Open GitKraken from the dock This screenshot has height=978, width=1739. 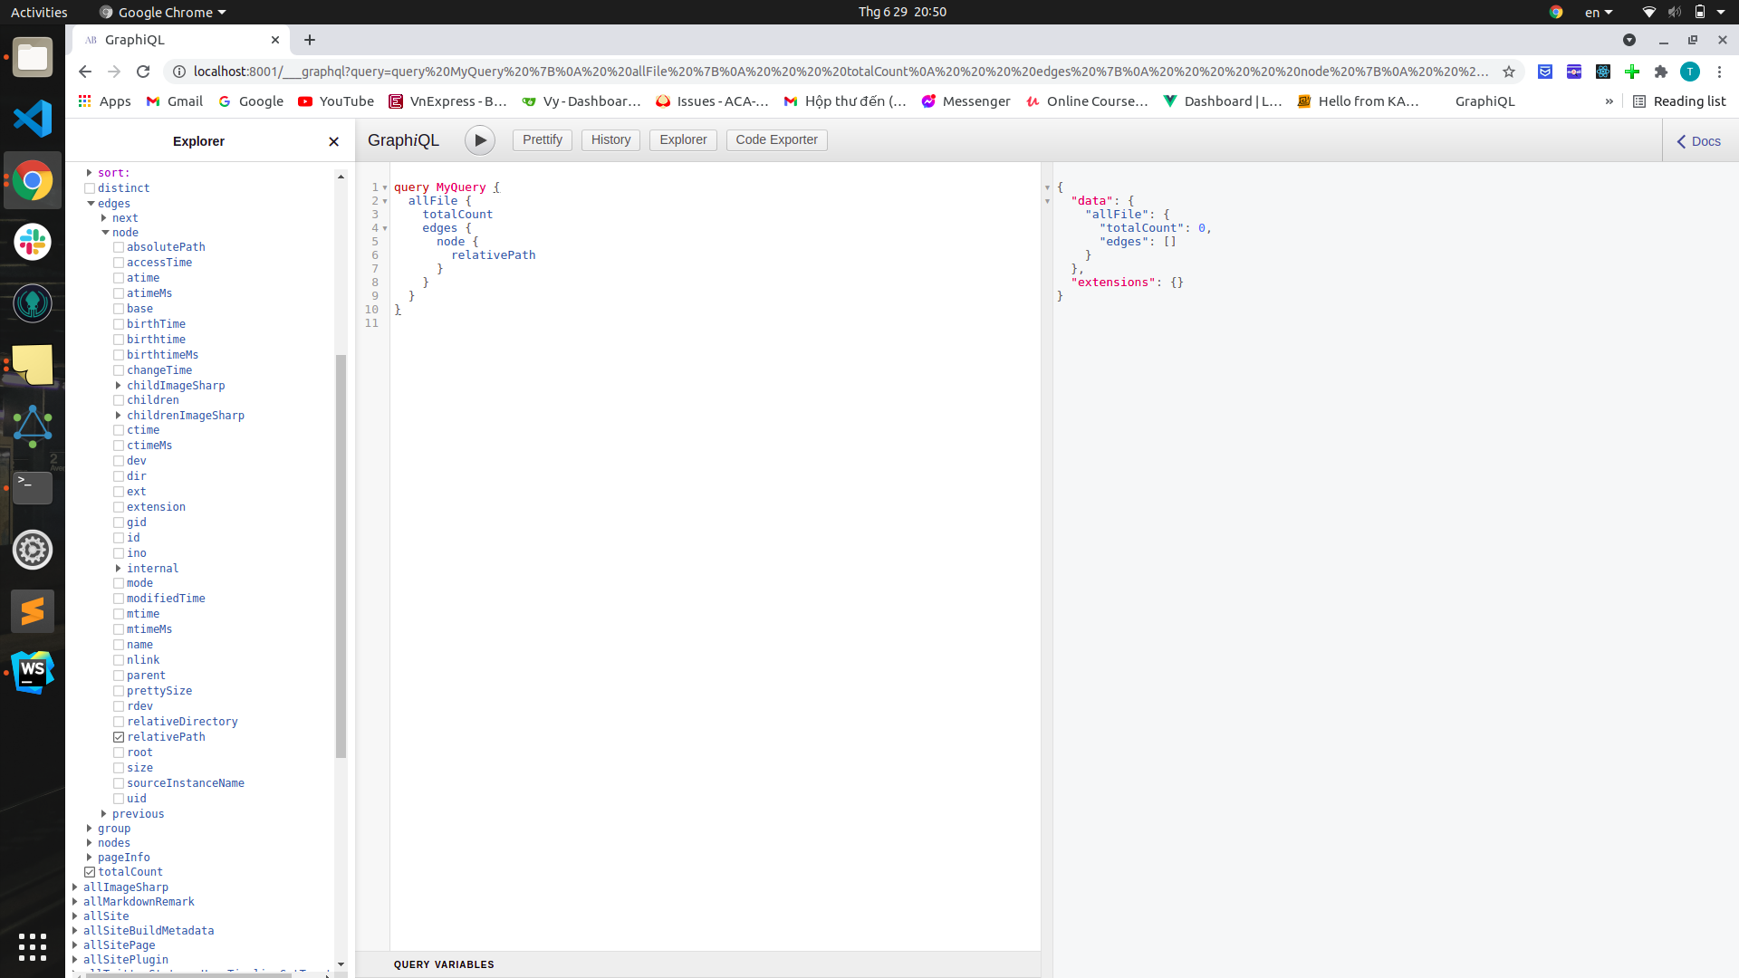click(33, 303)
